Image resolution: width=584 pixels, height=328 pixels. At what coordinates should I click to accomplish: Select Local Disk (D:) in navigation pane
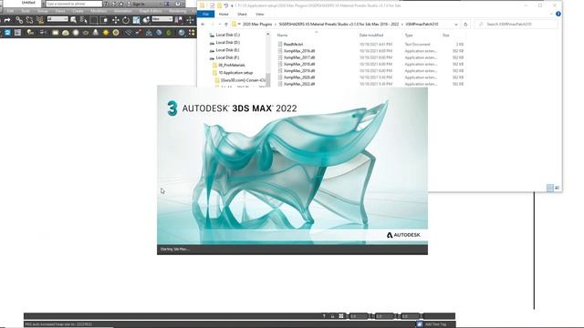tap(227, 43)
